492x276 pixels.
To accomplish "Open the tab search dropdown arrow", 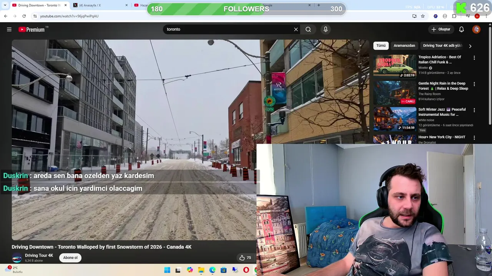I will (5, 5).
